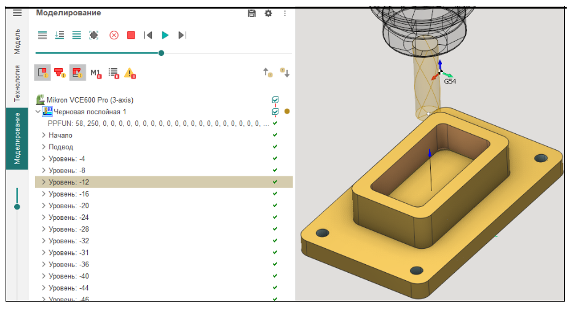Switch to the Технология side tab
This screenshot has width=571, height=309.
(x=17, y=83)
